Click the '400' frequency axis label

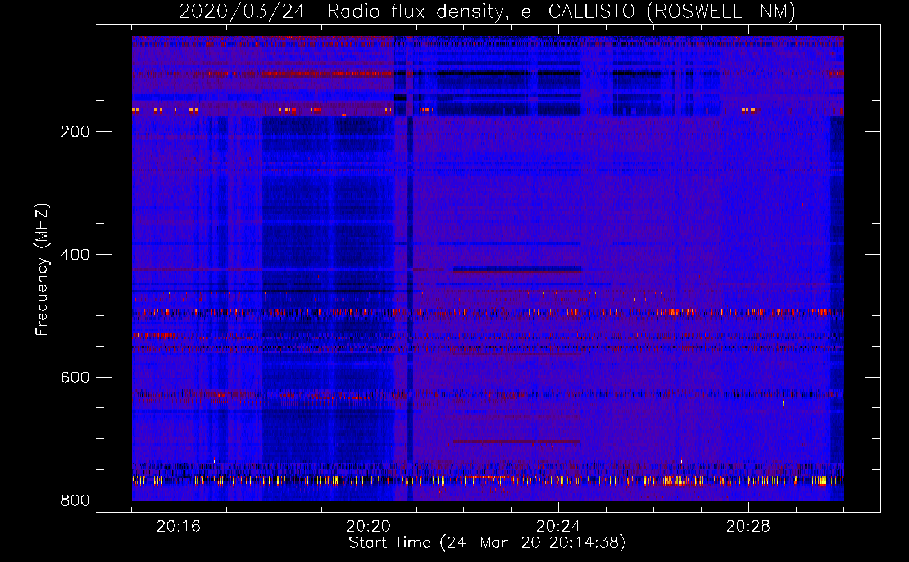(75, 255)
